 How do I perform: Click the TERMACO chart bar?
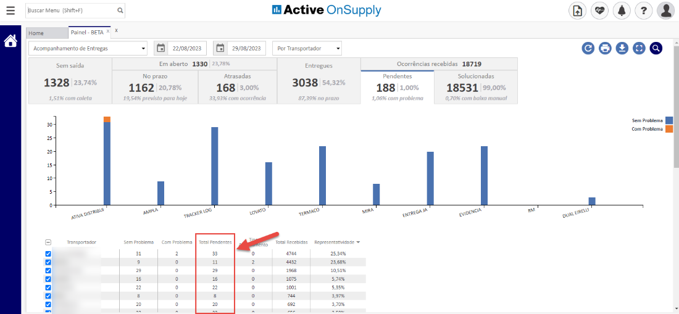click(322, 176)
